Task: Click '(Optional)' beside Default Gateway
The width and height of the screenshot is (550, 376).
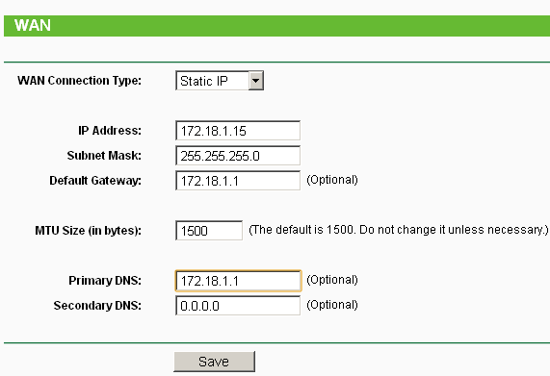Action: [332, 180]
